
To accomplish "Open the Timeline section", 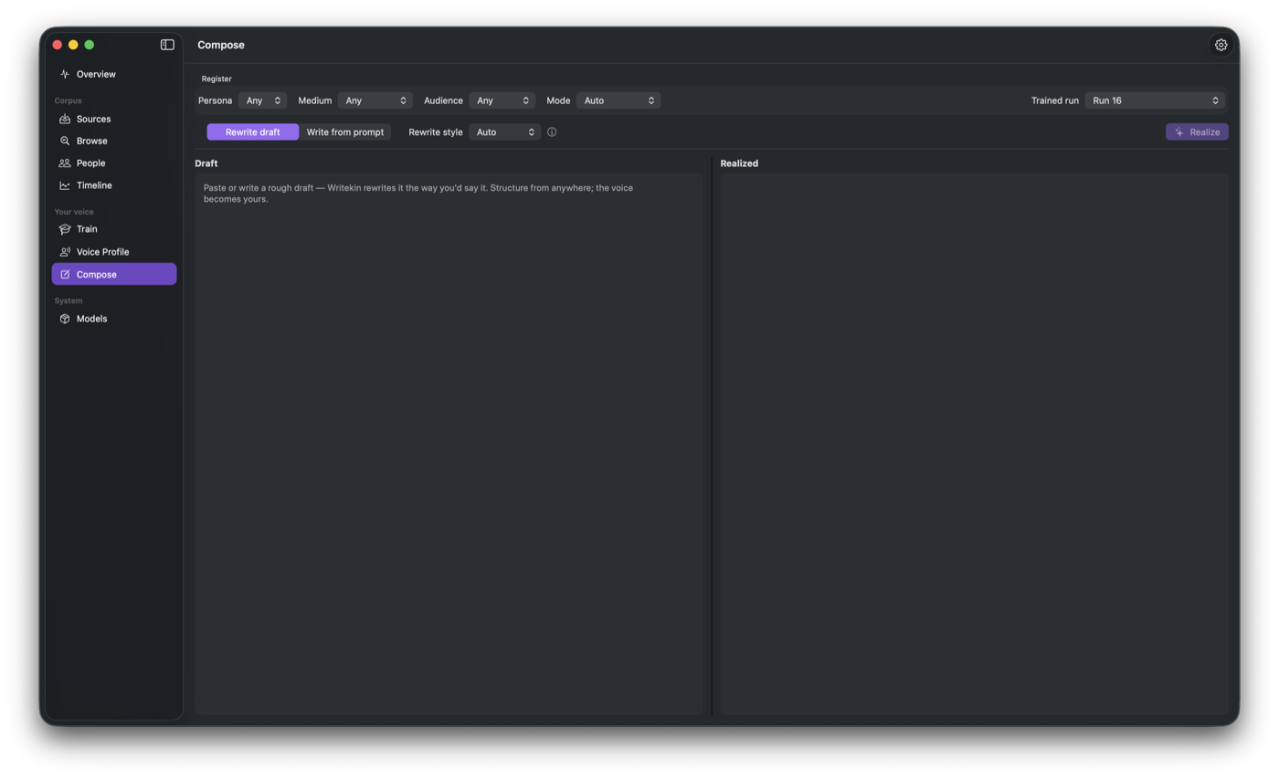I will 114,185.
